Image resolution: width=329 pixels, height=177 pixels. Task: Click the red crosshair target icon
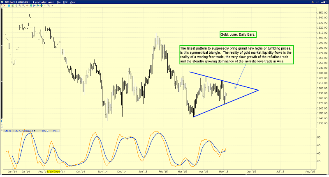click(4, 5)
